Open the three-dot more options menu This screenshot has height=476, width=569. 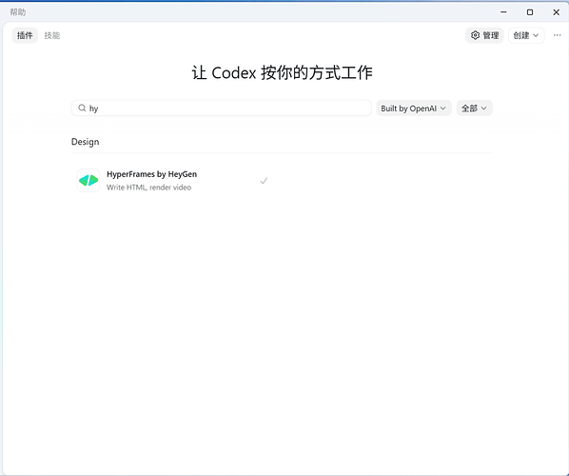point(557,35)
